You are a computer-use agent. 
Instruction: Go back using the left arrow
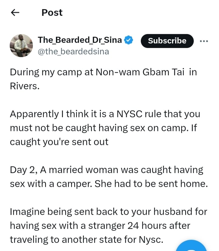pyautogui.click(x=15, y=12)
